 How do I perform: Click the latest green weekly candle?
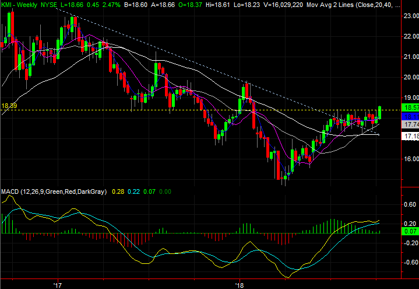coord(379,113)
